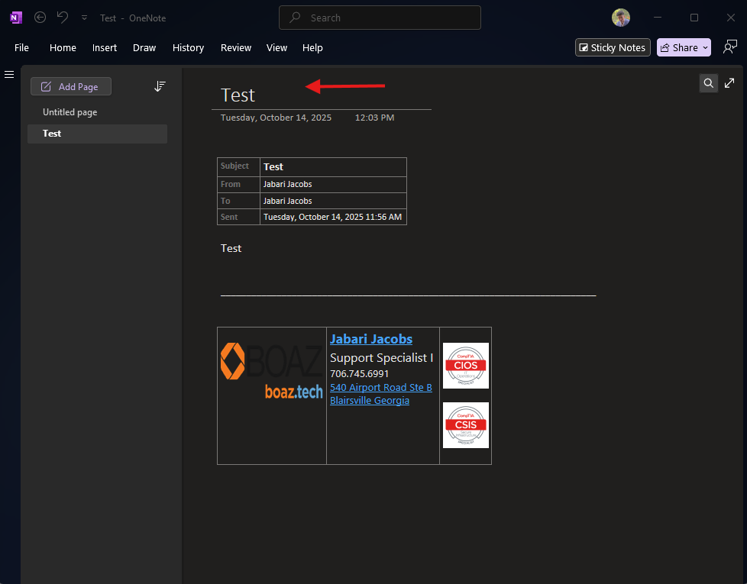Click the Search box in title bar
Viewport: 747px width, 584px height.
coord(380,18)
